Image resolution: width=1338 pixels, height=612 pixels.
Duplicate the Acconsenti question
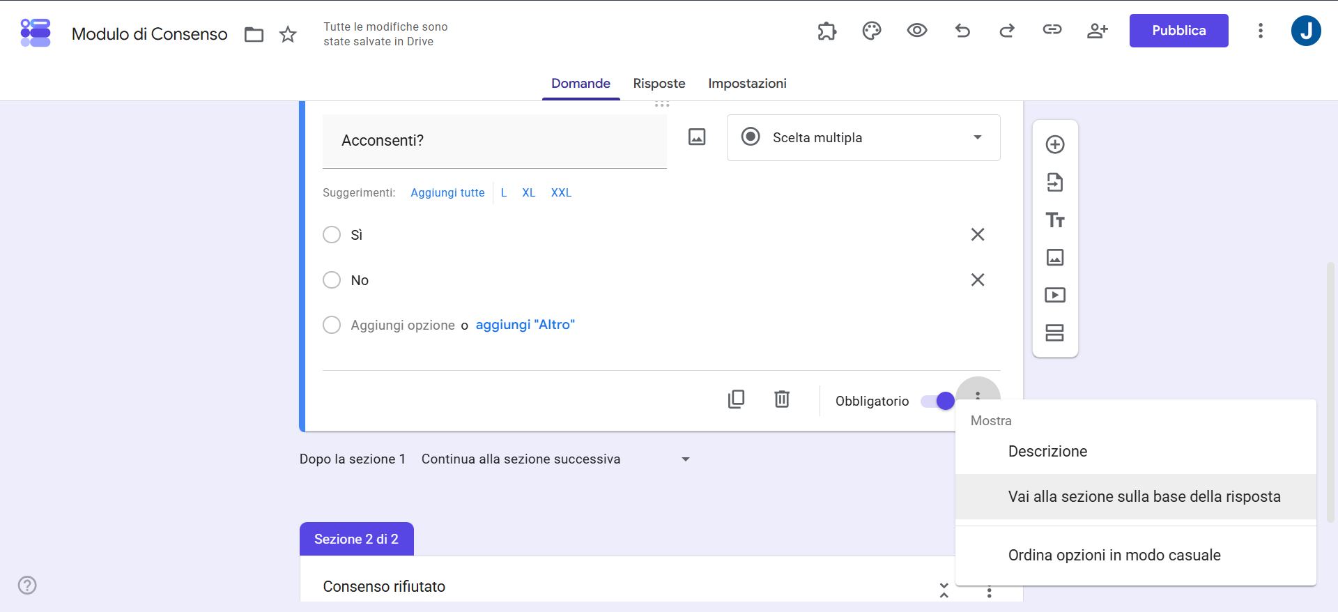[737, 399]
